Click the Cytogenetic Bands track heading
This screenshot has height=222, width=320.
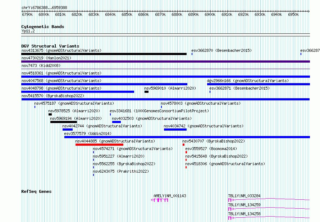click(43, 27)
